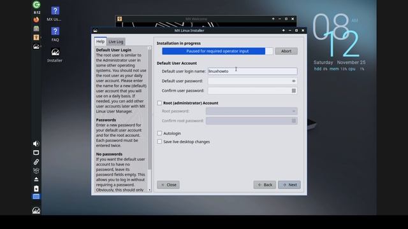Open the MX User Manual desktop icon
408x229 pixels.
(55, 13)
